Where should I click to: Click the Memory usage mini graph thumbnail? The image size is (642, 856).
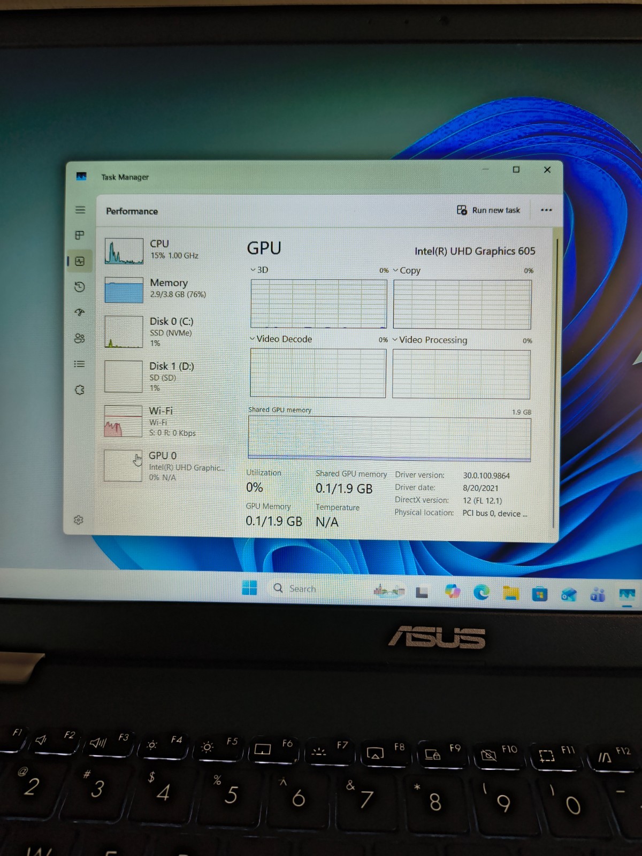pyautogui.click(x=124, y=290)
